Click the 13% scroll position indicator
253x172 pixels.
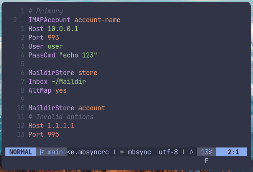point(207,152)
